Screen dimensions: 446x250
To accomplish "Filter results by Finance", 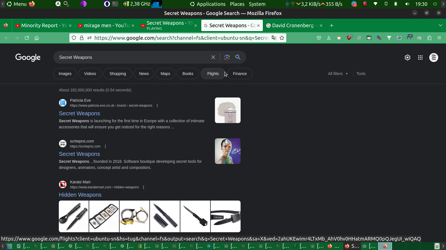I will pos(240,74).
